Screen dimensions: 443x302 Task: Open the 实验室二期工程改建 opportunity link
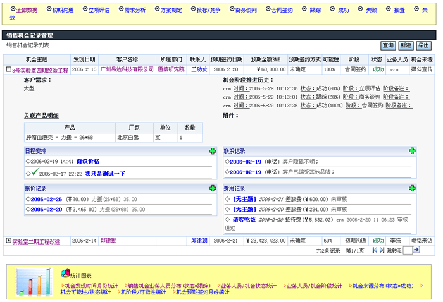click(36, 241)
